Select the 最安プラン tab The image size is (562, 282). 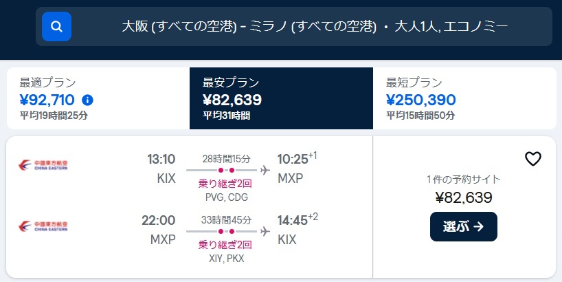(281, 98)
